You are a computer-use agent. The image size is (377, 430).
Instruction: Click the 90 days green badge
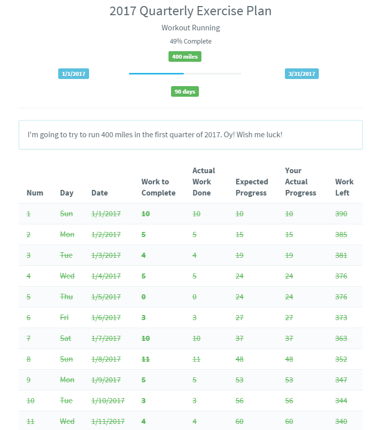click(x=185, y=92)
